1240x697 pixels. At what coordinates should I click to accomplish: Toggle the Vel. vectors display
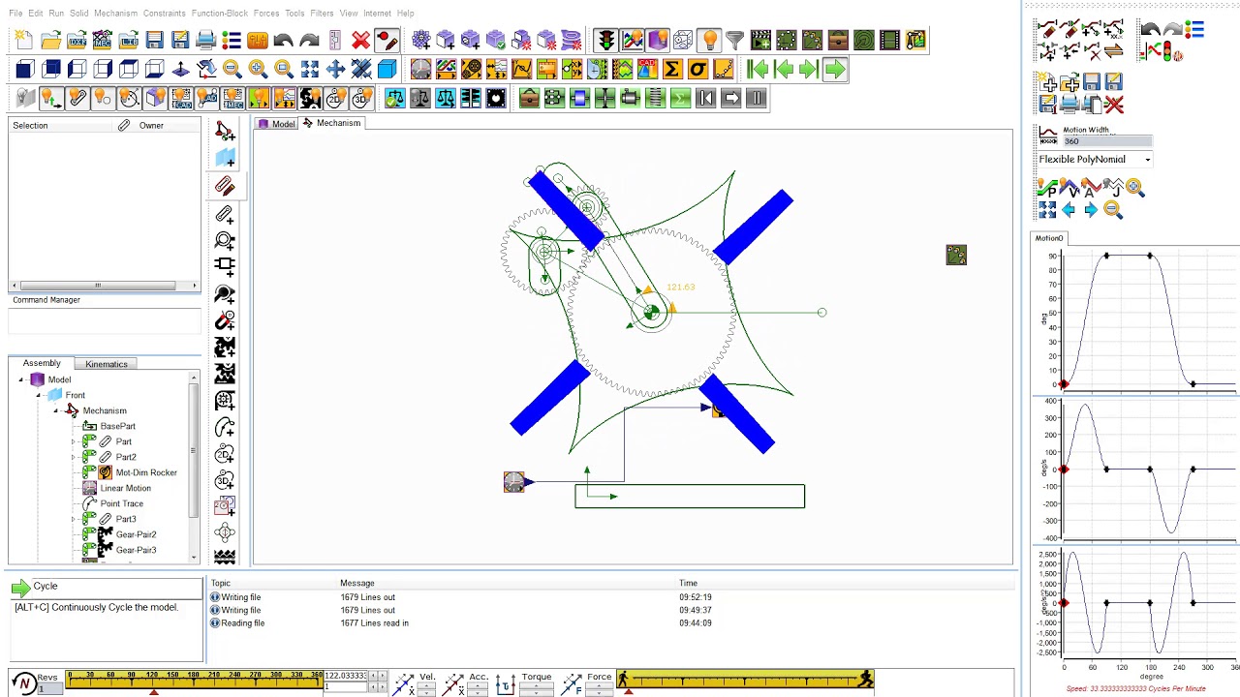pyautogui.click(x=403, y=683)
